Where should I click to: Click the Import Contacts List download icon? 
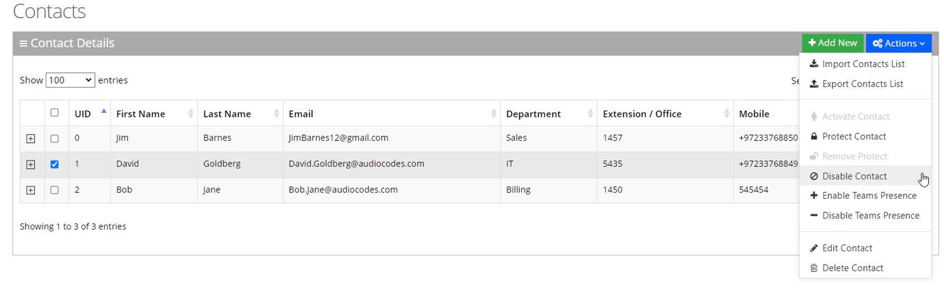coord(814,64)
